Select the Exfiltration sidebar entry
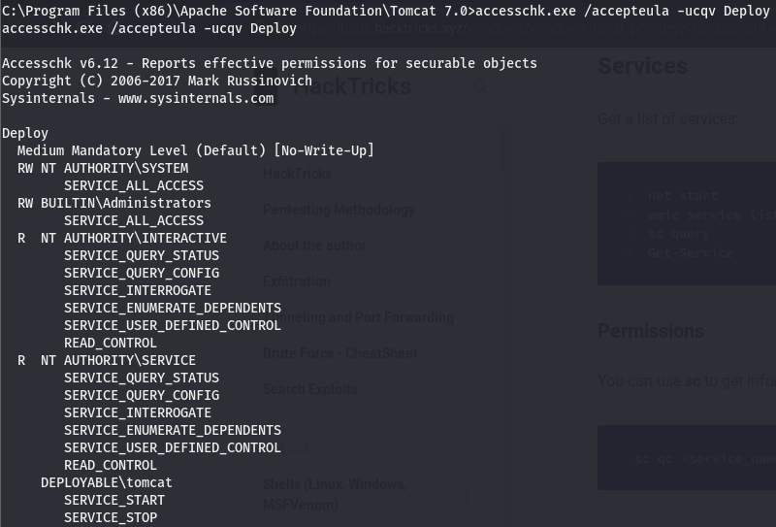 click(x=297, y=281)
